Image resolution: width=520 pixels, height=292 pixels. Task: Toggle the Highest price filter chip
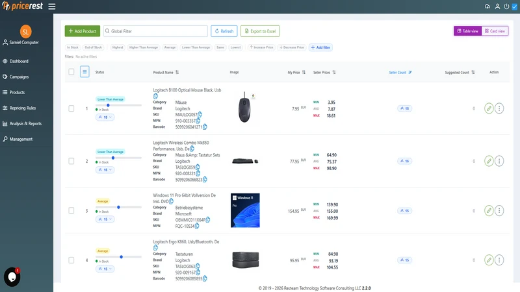point(118,47)
